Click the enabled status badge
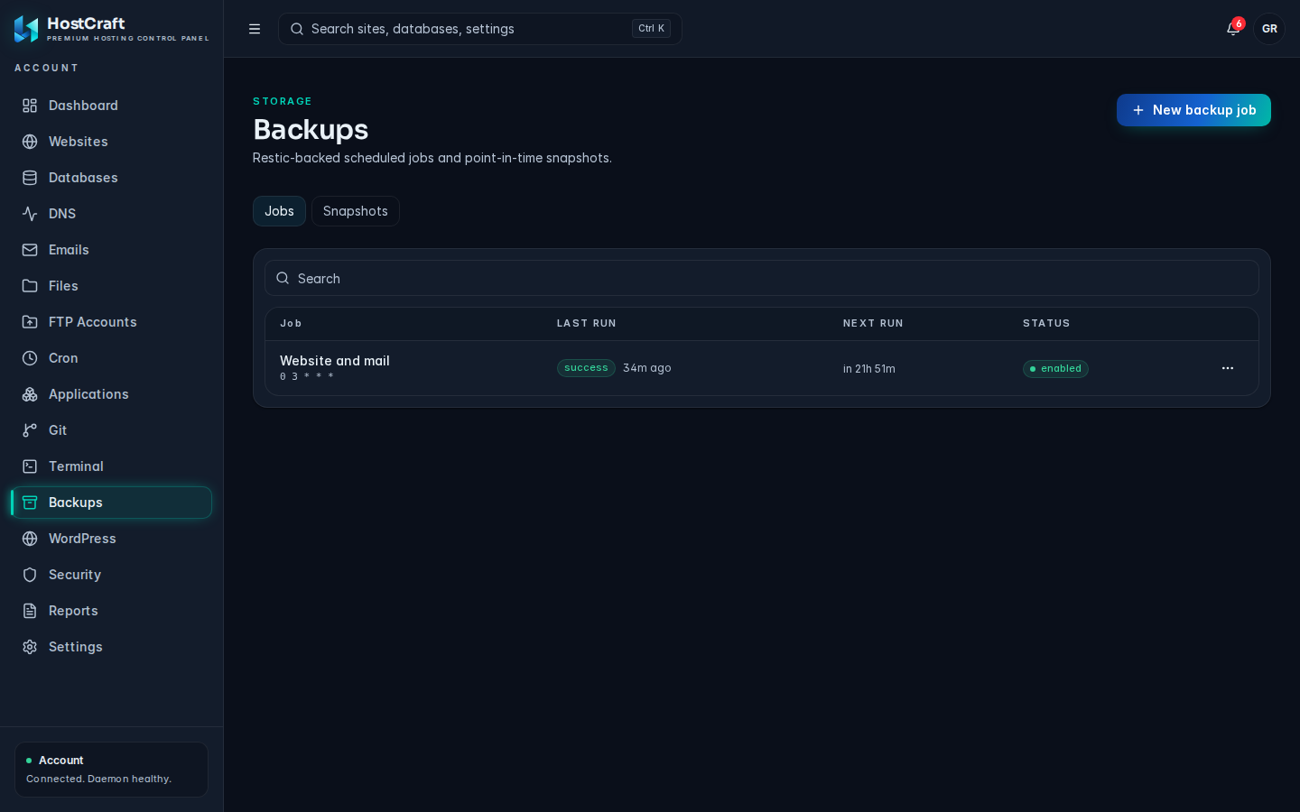The width and height of the screenshot is (1300, 812). (1055, 369)
